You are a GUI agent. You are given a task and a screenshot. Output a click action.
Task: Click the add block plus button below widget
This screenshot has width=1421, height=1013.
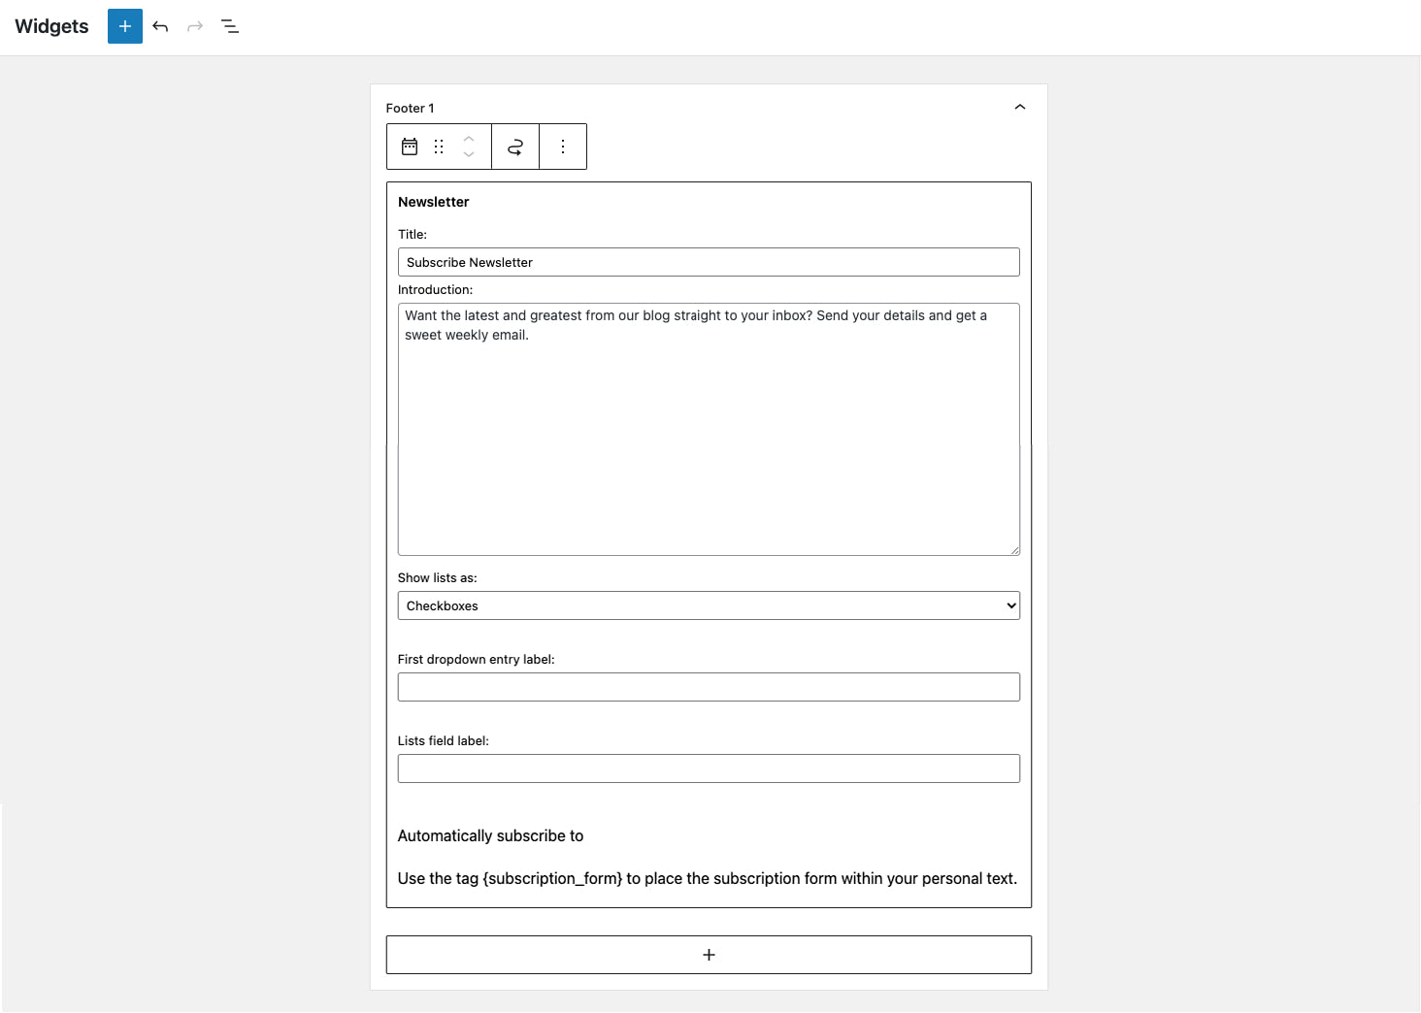pyautogui.click(x=709, y=955)
